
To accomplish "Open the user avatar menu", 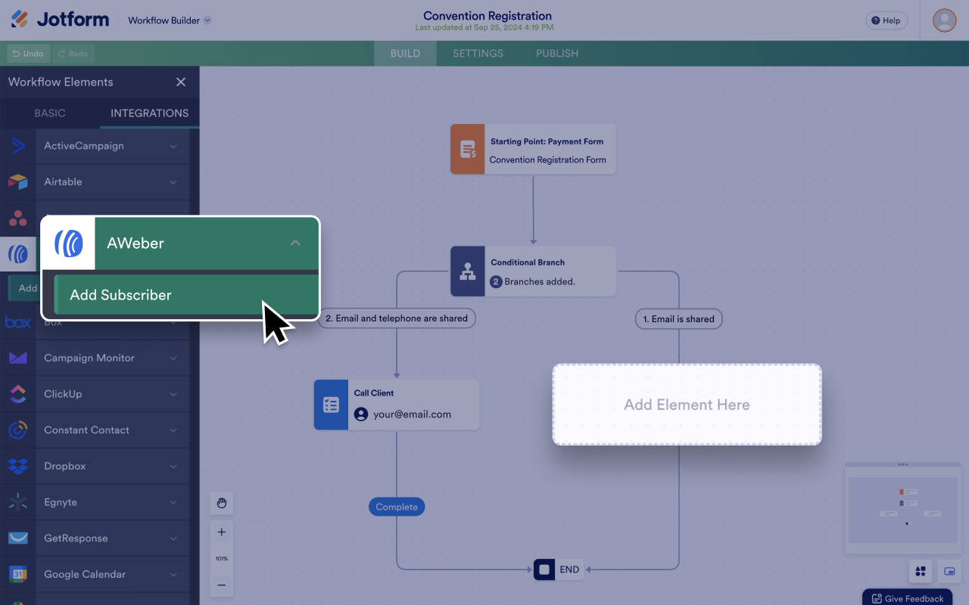I will 944,20.
